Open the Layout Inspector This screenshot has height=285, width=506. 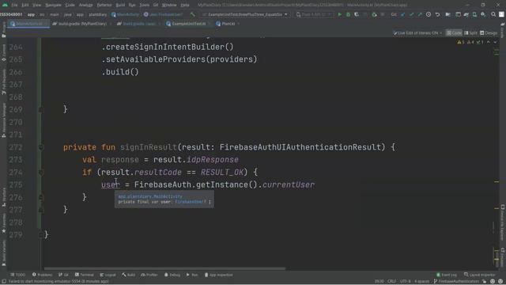pyautogui.click(x=479, y=275)
